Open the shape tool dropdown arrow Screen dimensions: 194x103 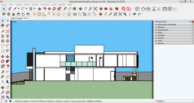tap(34, 9)
